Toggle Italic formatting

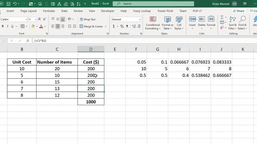pos(7,26)
